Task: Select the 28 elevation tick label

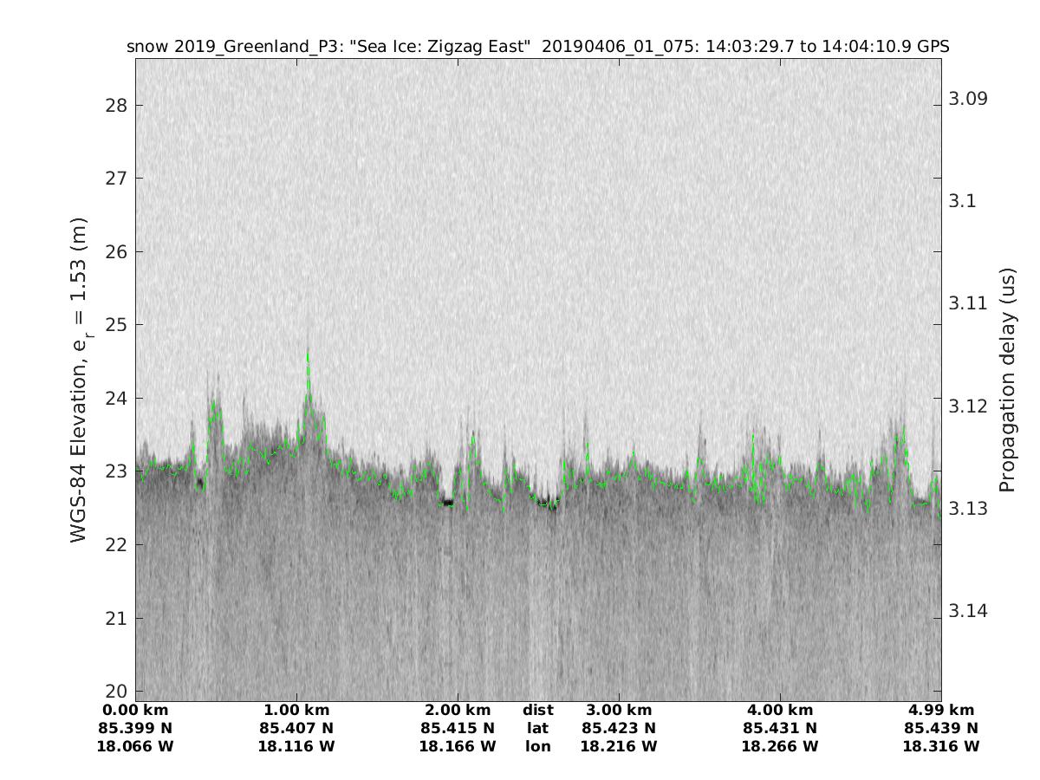Action: point(115,106)
